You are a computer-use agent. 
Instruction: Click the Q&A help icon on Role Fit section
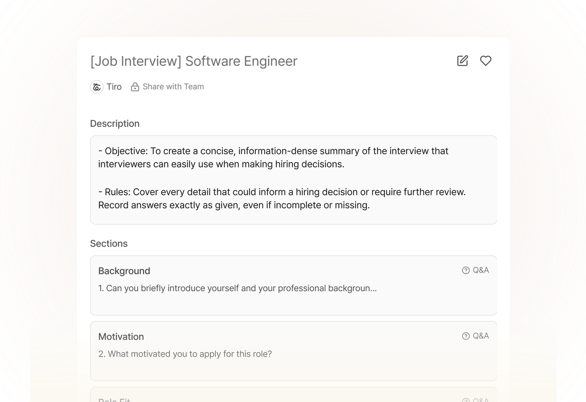(x=465, y=400)
